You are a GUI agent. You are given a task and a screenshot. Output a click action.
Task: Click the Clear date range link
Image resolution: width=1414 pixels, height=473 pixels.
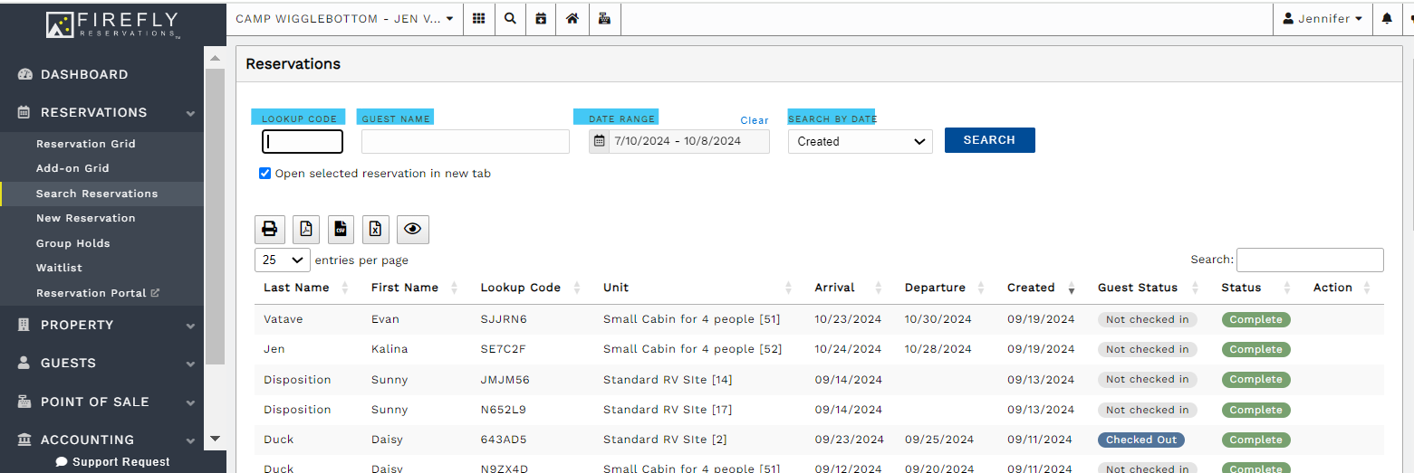[x=754, y=120]
